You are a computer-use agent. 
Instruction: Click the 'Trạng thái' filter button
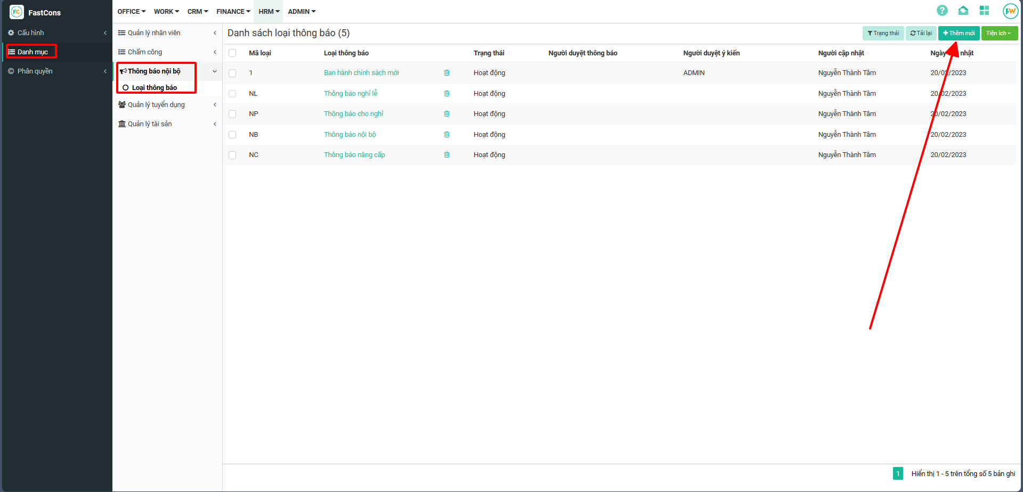tap(883, 33)
